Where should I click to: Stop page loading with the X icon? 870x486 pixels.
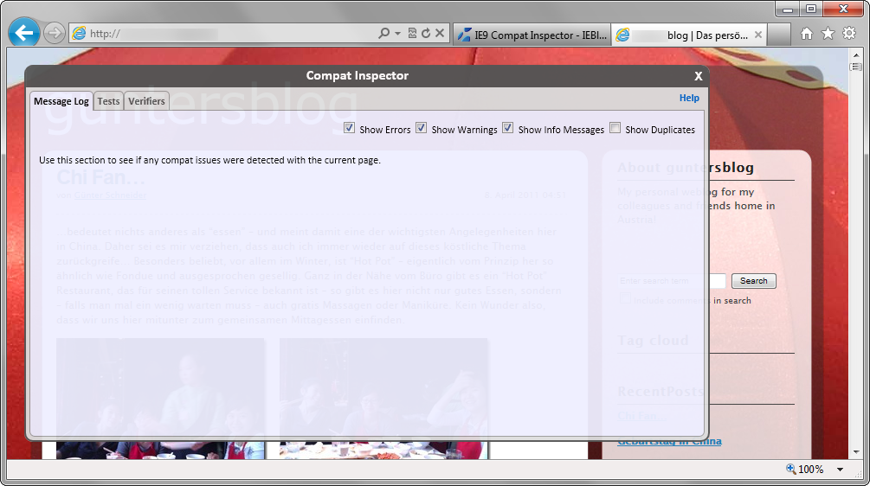pyautogui.click(x=440, y=34)
